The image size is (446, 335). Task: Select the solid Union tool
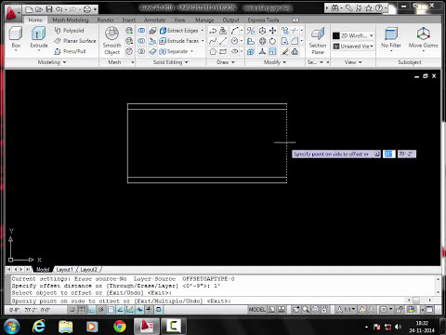pos(141,31)
